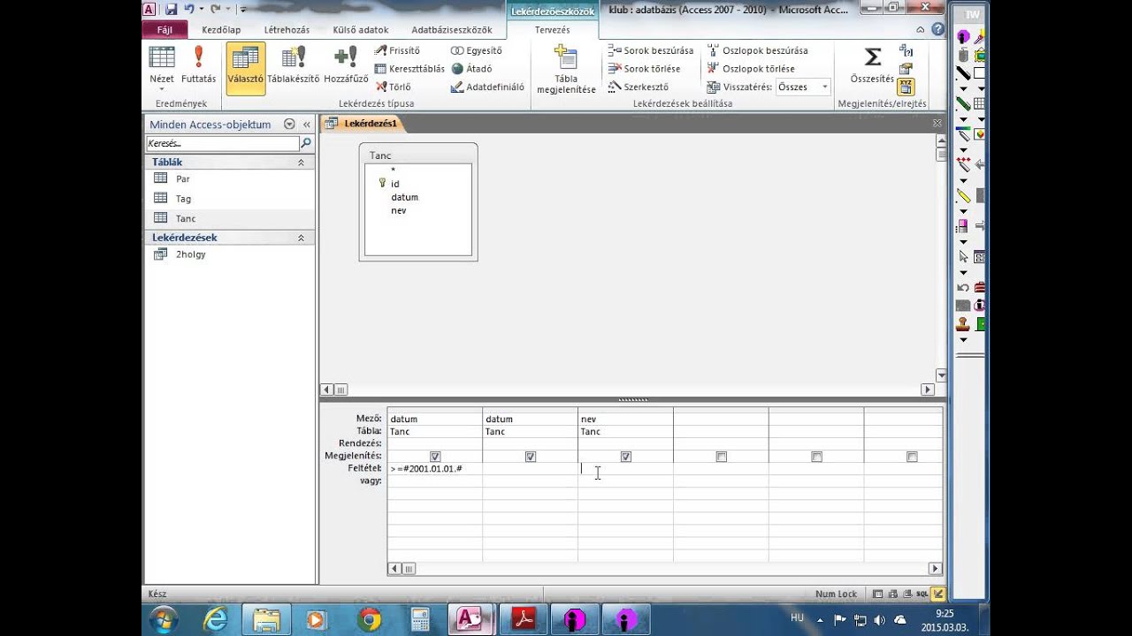Click the nev field in Tanc table box
The height and width of the screenshot is (636, 1132).
pos(399,210)
